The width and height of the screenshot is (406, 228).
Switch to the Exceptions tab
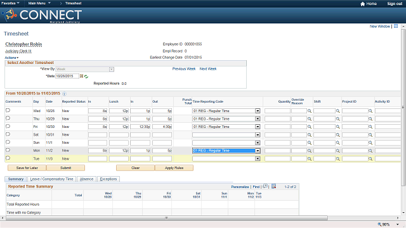(108, 179)
